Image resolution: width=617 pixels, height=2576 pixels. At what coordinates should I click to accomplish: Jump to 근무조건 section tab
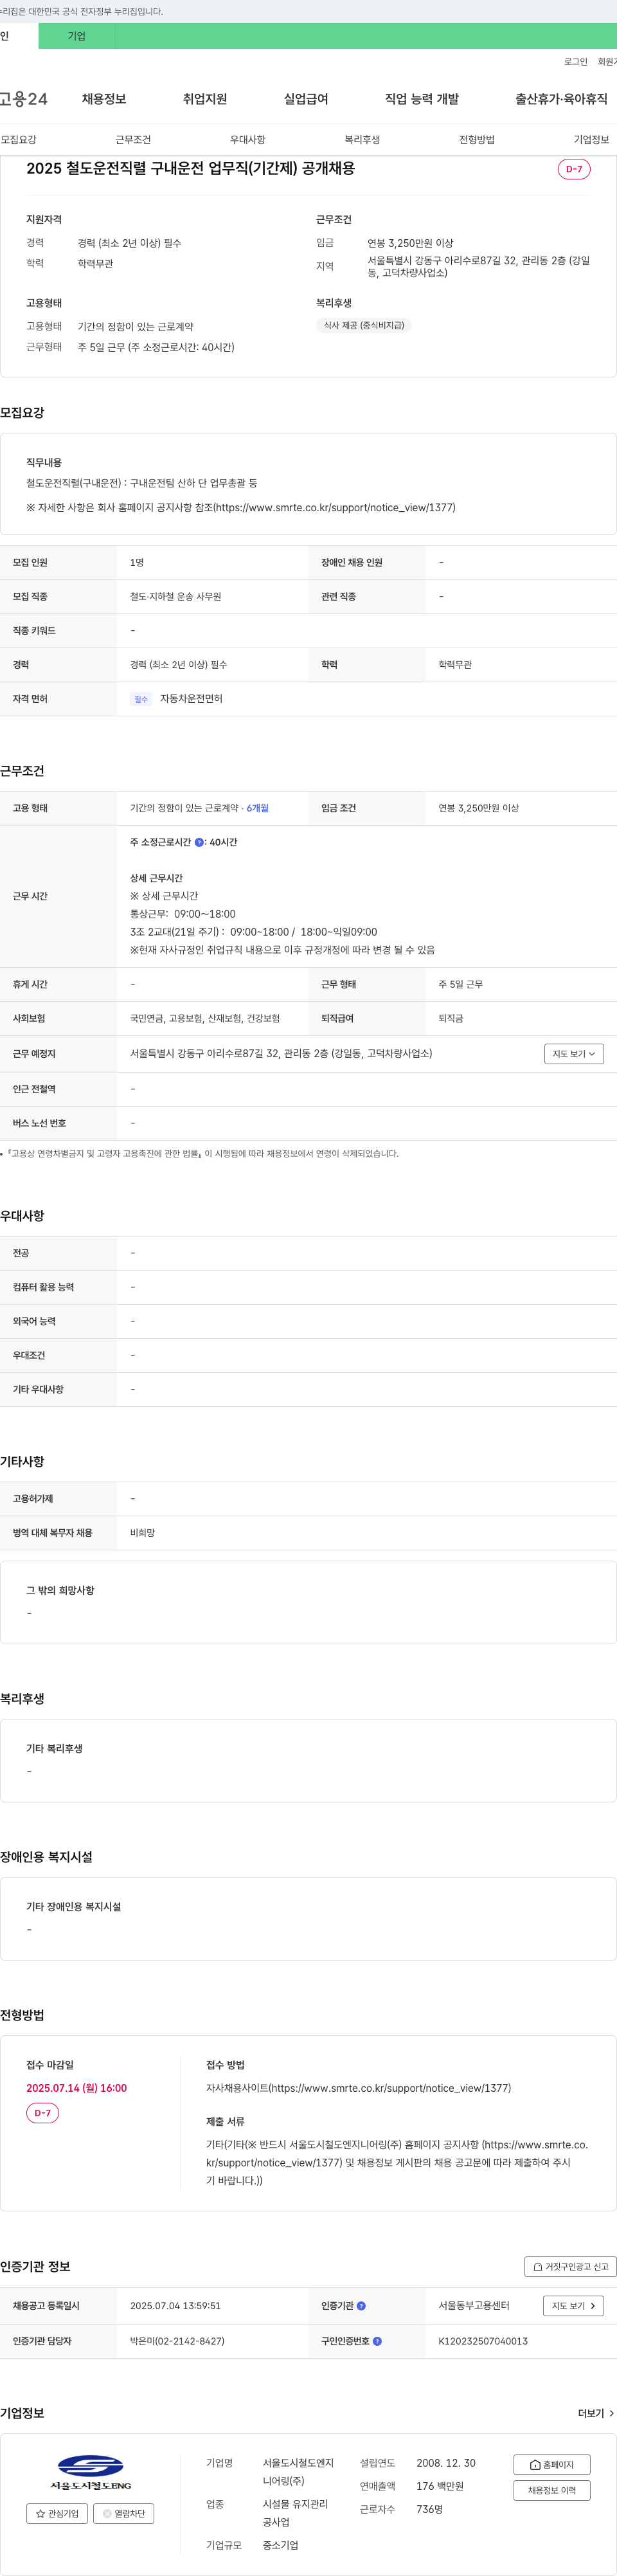click(x=133, y=139)
